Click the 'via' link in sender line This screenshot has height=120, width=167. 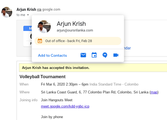pos(39,10)
